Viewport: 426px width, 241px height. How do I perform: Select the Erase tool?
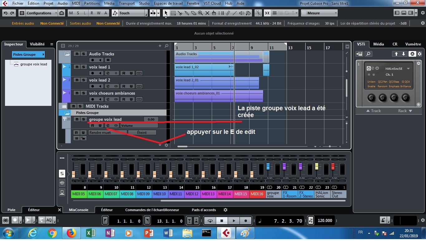[x=194, y=13]
